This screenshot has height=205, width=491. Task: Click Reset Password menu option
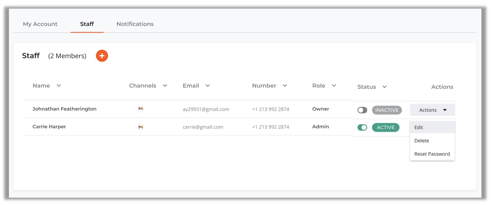432,154
